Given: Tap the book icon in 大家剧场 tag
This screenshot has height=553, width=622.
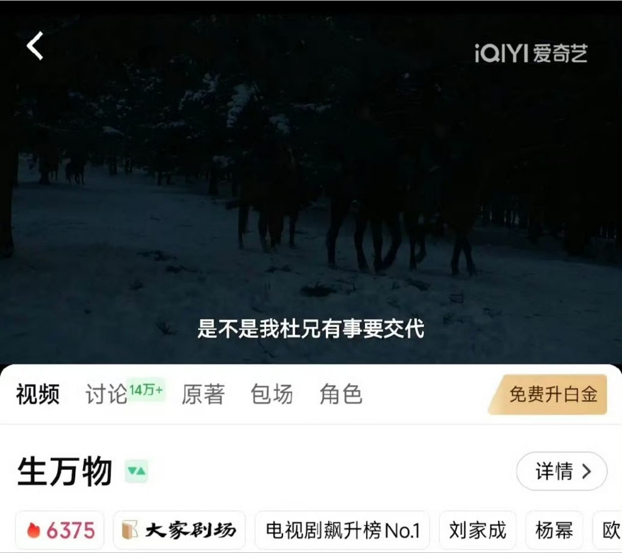Looking at the screenshot, I should 130,530.
